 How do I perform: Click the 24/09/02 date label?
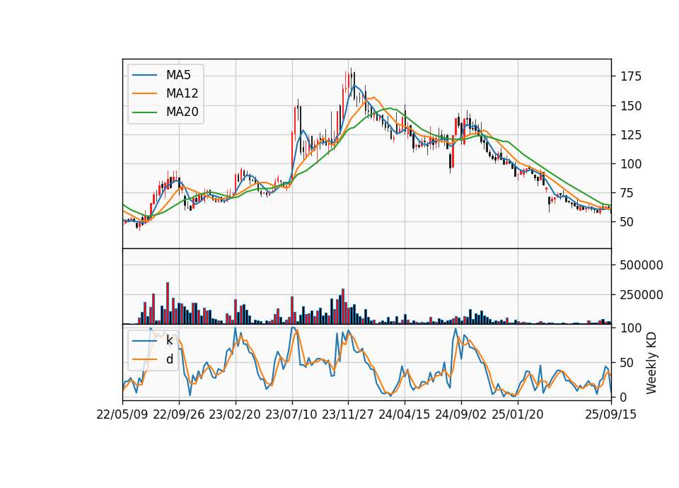tap(460, 414)
